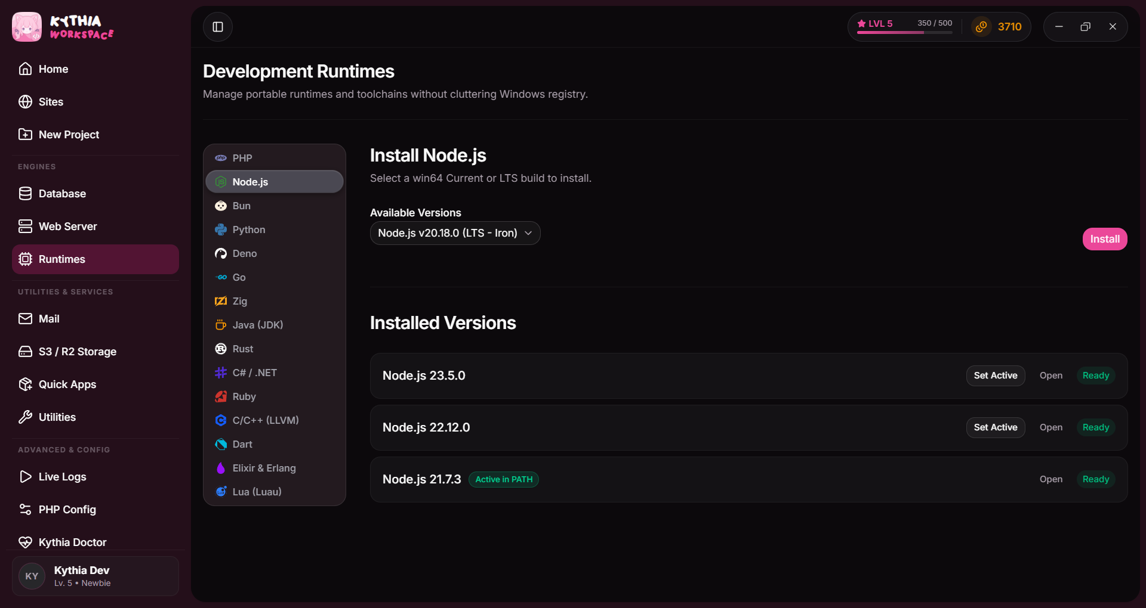Viewport: 1146px width, 608px height.
Task: Select Lua (Luau) runtime
Action: click(275, 492)
